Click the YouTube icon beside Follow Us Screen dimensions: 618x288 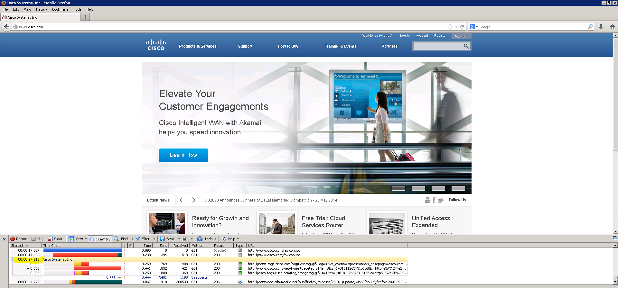click(427, 200)
